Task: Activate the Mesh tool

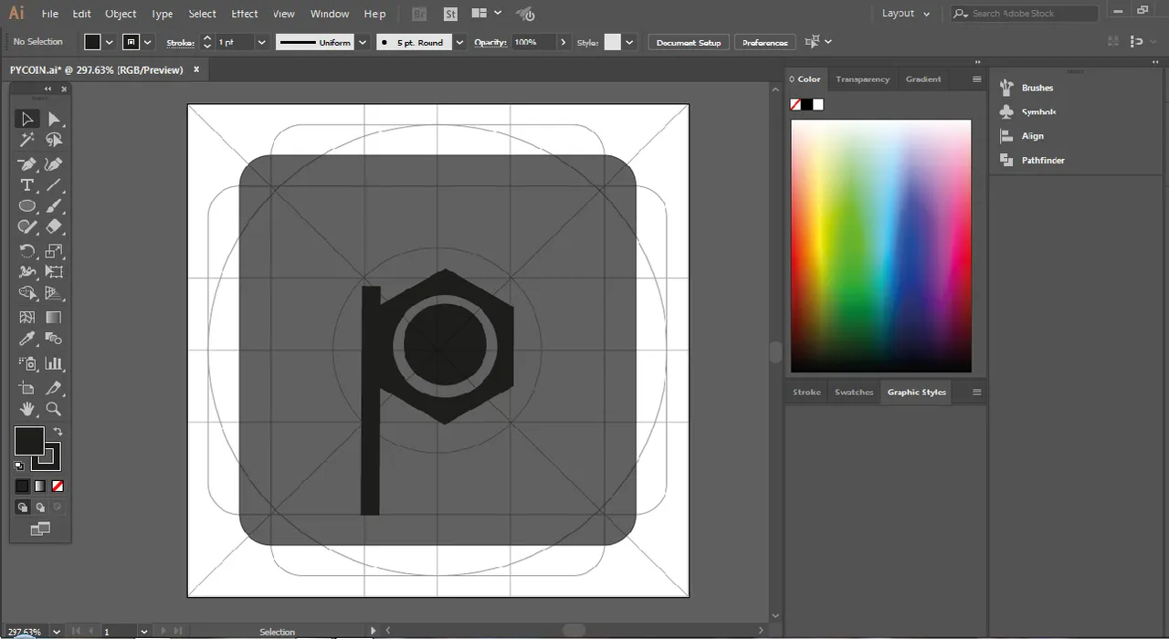Action: (27, 318)
